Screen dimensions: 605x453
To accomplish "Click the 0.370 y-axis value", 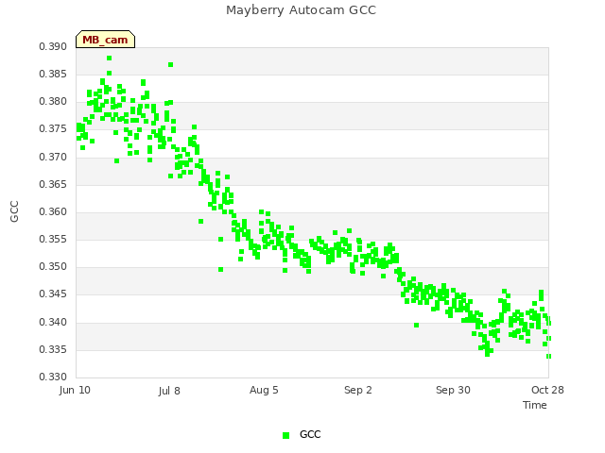I will [53, 157].
